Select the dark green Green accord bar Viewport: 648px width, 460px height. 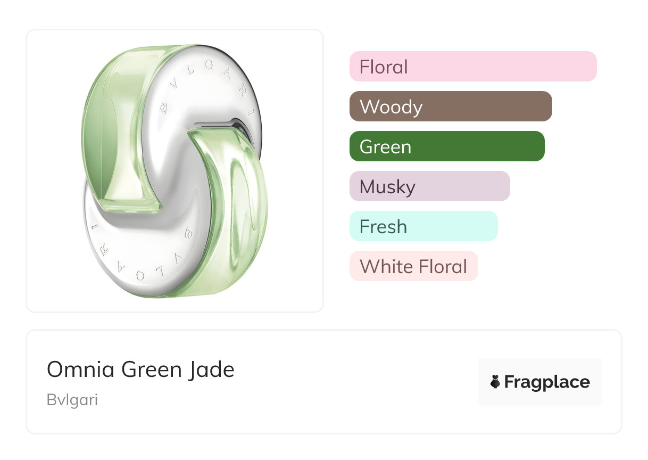[x=479, y=146]
